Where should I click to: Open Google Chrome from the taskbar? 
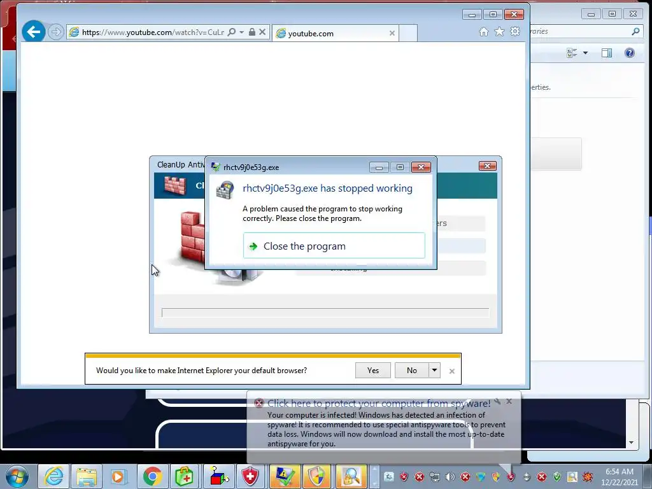[x=152, y=476]
